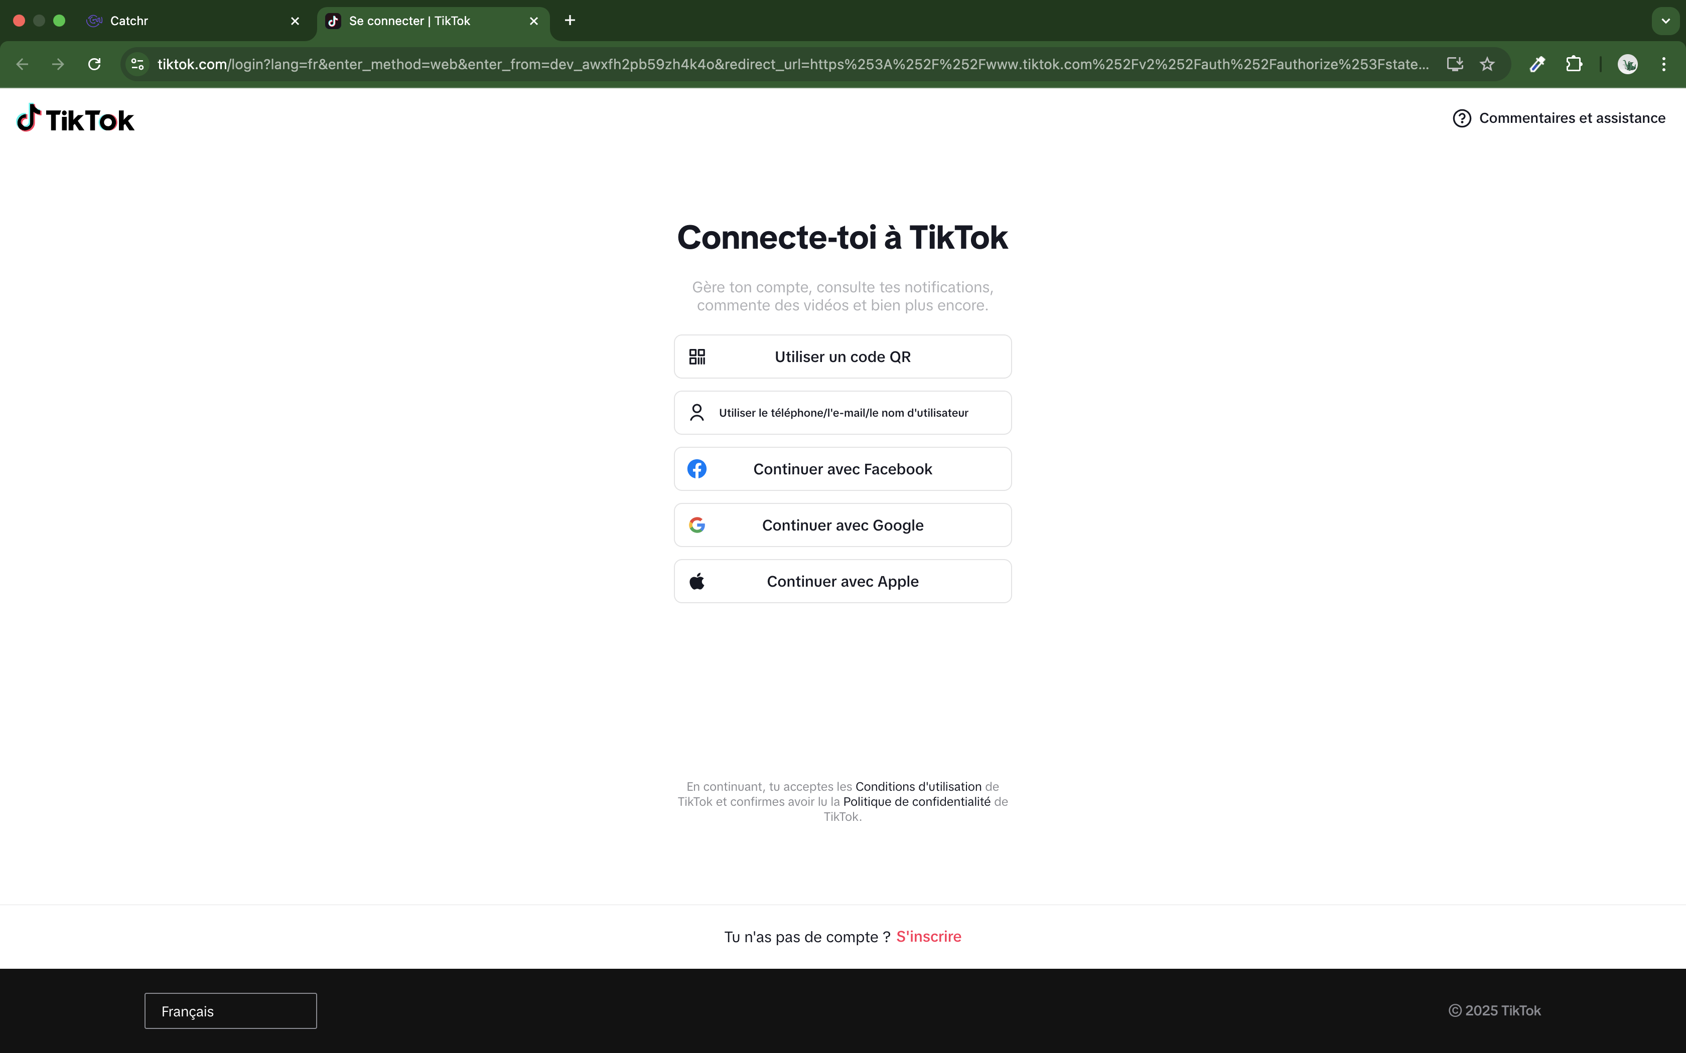
Task: Go back in browser history
Action: coord(22,64)
